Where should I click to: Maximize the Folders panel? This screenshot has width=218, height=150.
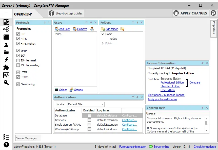(133, 22)
